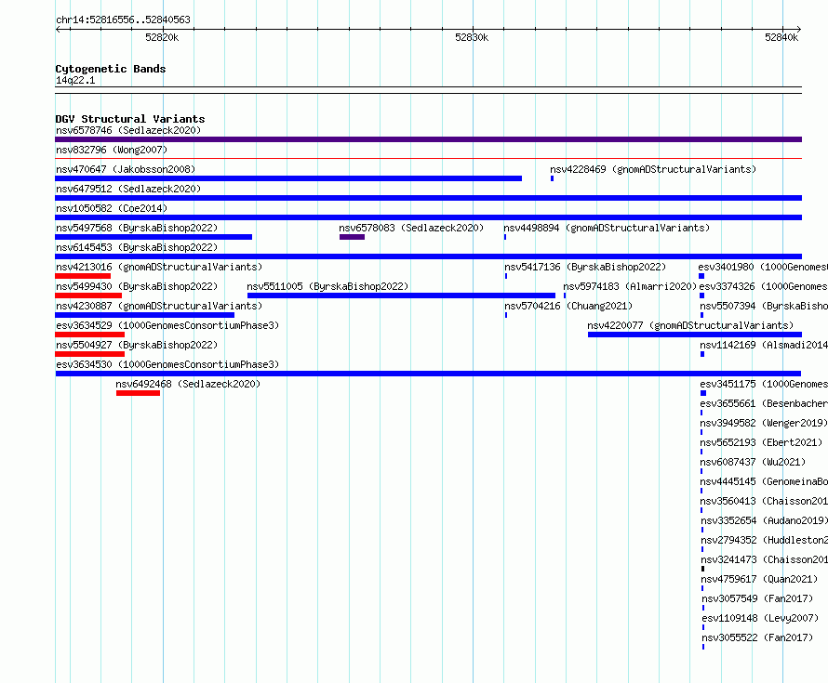
Task: Click the esv1109148 (Levy2007) label
Action: pyautogui.click(x=759, y=618)
